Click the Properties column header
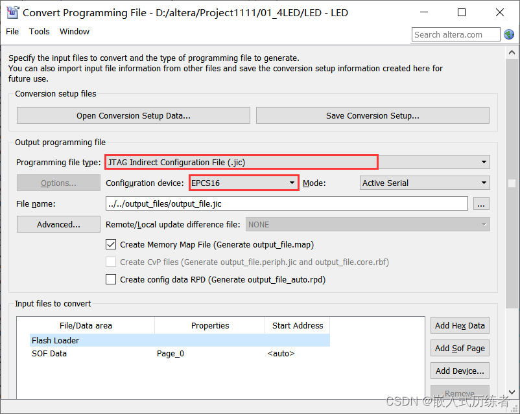The width and height of the screenshot is (520, 414). click(210, 325)
